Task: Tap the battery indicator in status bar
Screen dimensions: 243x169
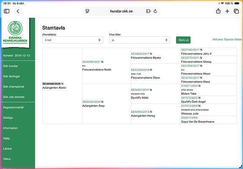Action: (x=237, y=3)
